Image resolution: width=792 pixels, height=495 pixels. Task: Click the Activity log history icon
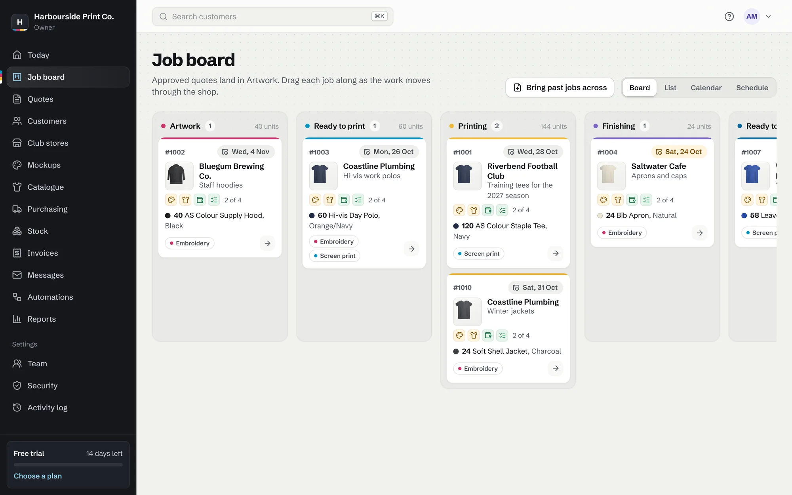click(x=17, y=407)
